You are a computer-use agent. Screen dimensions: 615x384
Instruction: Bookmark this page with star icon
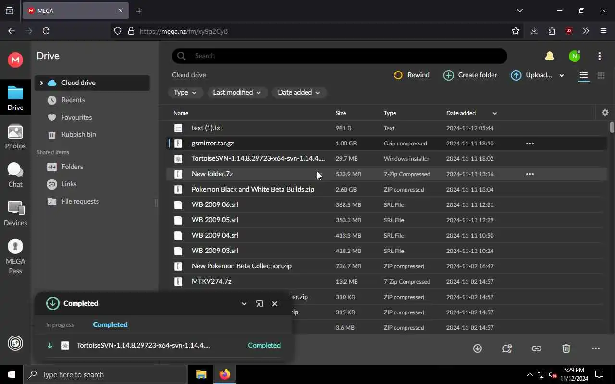point(516,31)
